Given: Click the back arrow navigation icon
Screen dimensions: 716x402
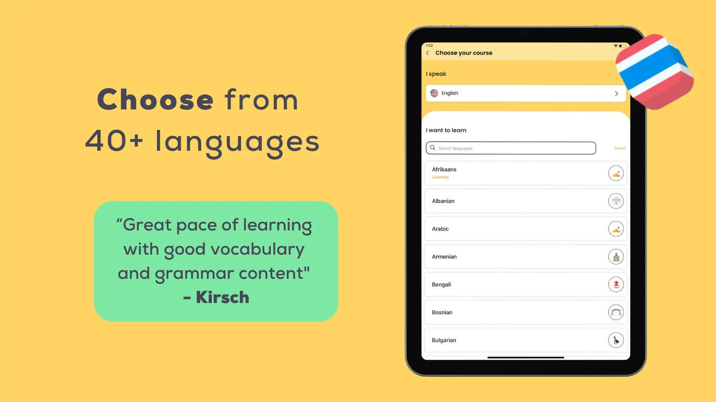Looking at the screenshot, I should coord(428,52).
